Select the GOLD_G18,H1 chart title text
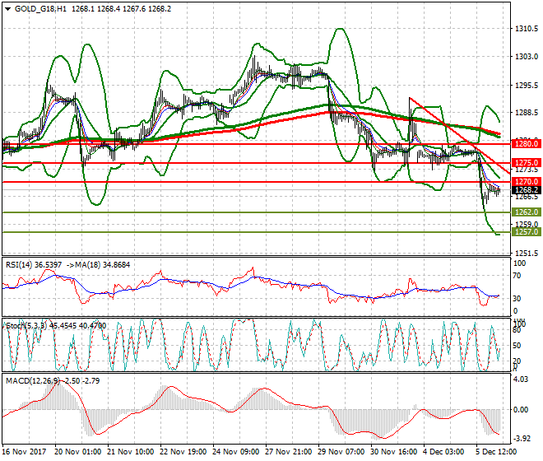Screen dimensions: 543x461 (40, 9)
